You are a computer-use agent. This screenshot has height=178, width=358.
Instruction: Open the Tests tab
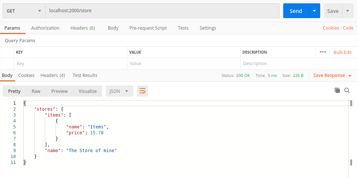coord(183,28)
